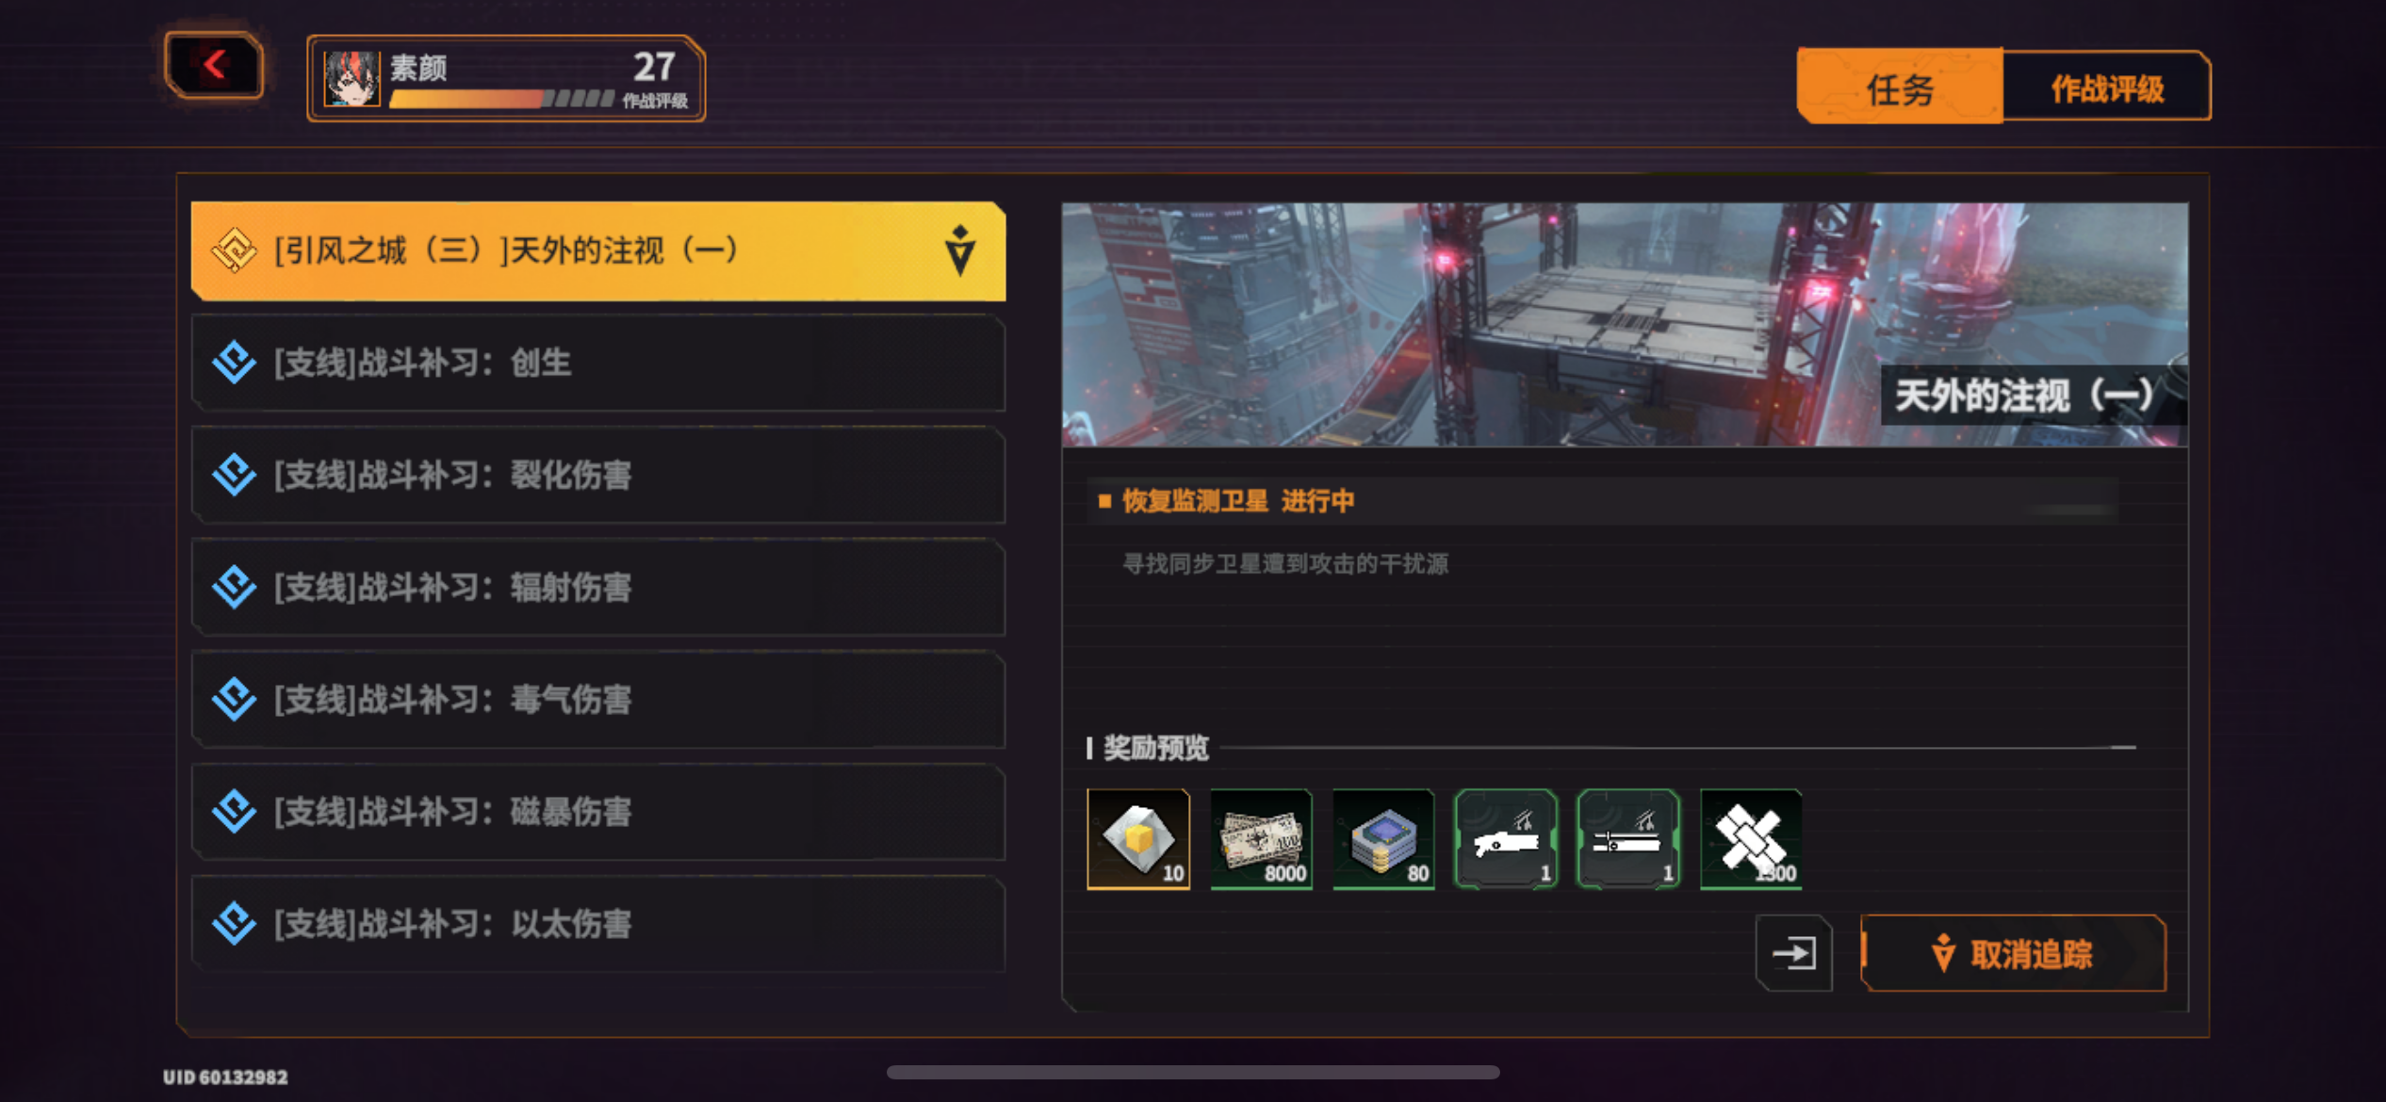The height and width of the screenshot is (1102, 2386).
Task: Open the yellow cube reward icon
Action: 1138,838
